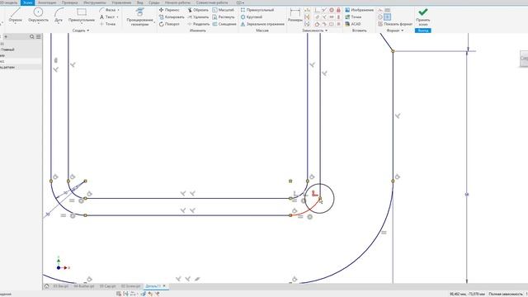This screenshot has height=297, width=528.
Task: Open the Текст dropdown arrow
Action: [117, 16]
